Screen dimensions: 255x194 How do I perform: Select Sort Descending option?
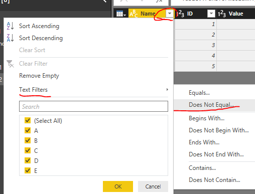(x=41, y=38)
